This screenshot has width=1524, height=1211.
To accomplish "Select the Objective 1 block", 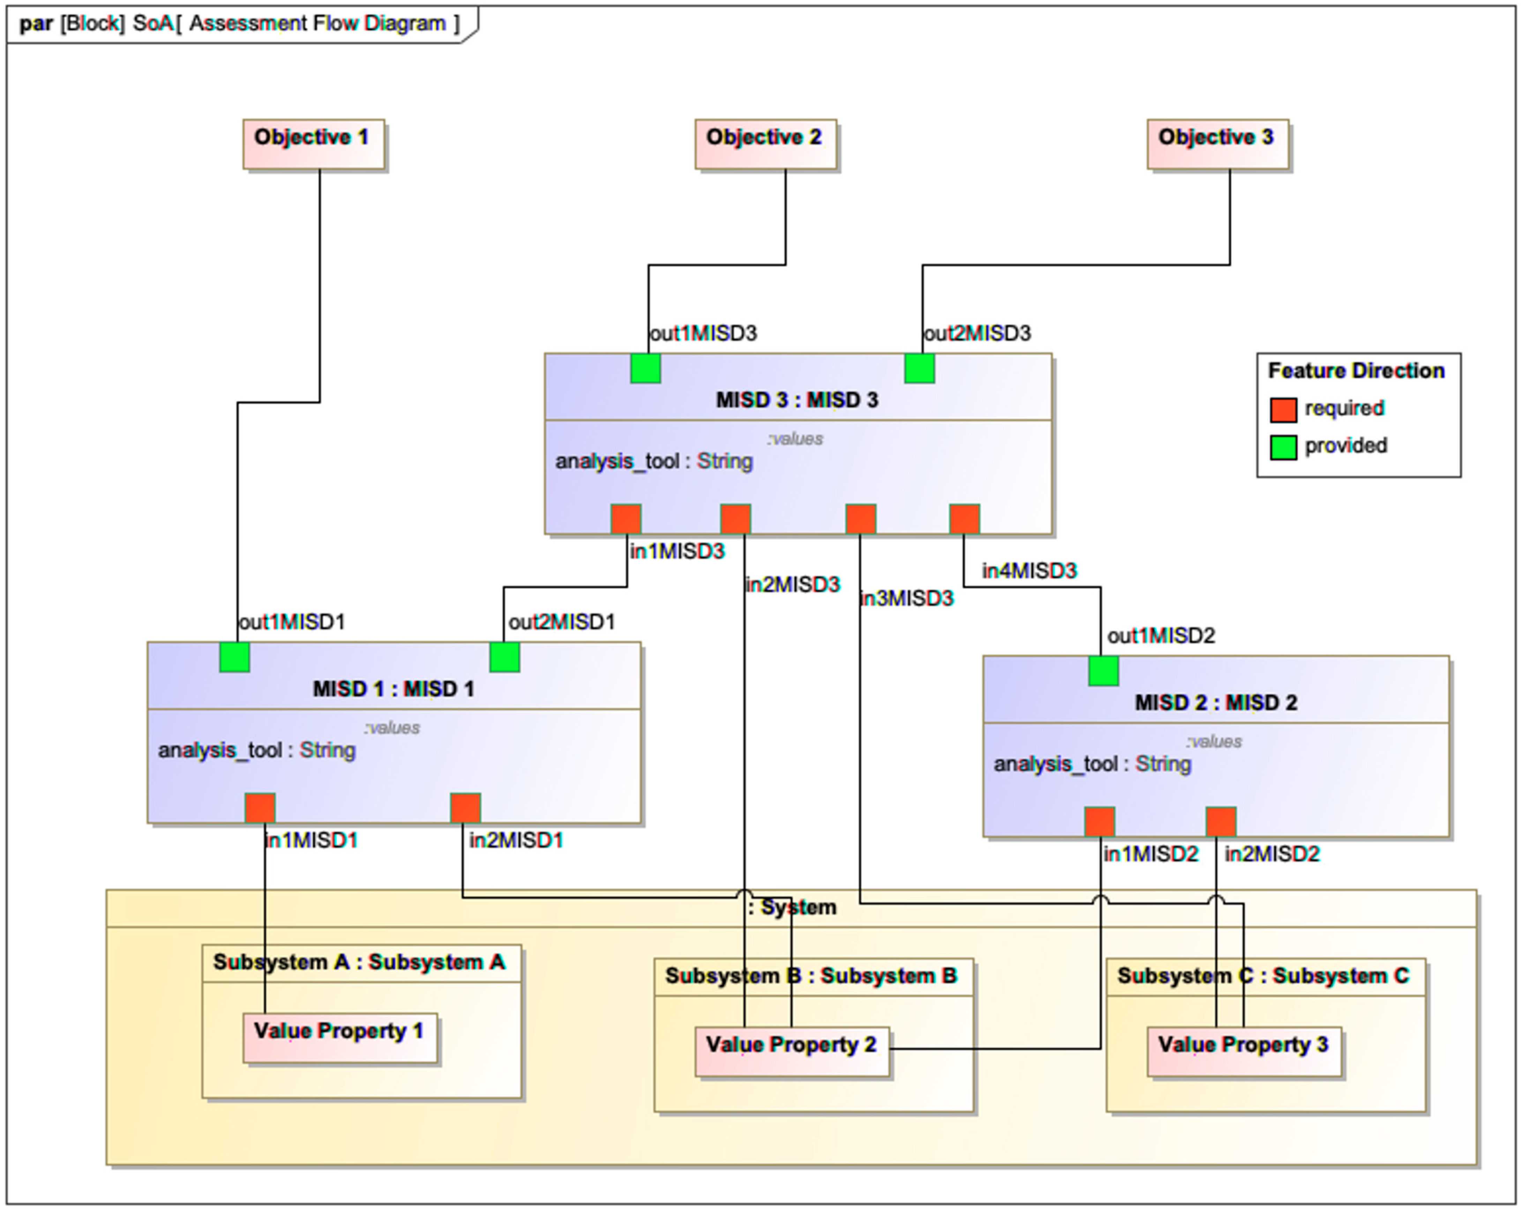I will tap(313, 144).
